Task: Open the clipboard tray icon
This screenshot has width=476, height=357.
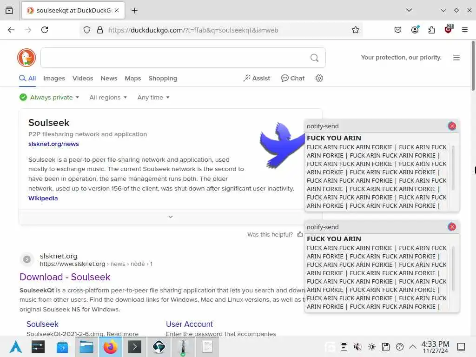Action: [344, 347]
